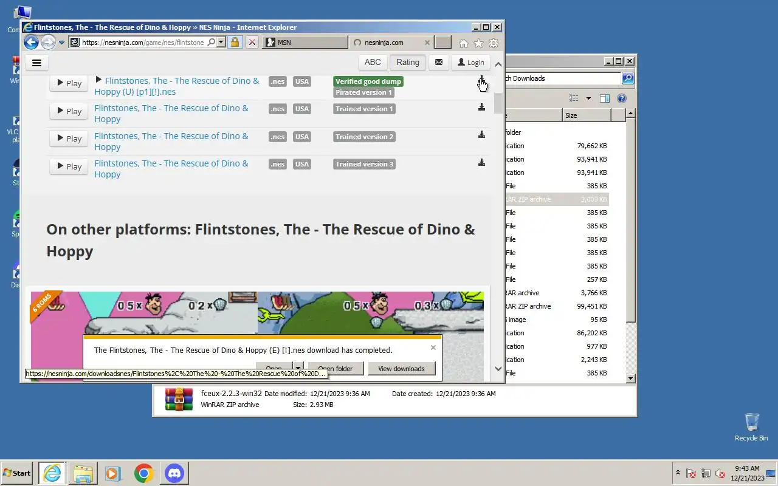Toggle the Explorer preview pane
The width and height of the screenshot is (778, 486).
pos(605,98)
